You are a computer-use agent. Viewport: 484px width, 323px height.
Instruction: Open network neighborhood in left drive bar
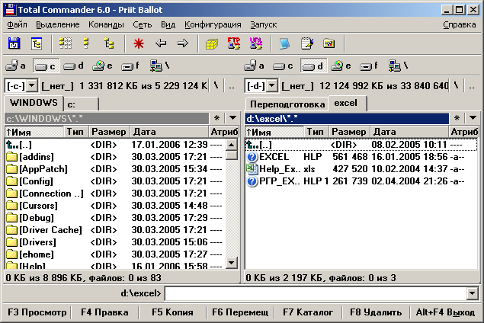[159, 66]
